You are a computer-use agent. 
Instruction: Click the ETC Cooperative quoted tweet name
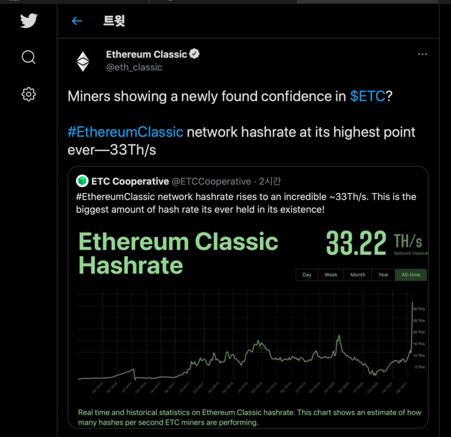(130, 181)
